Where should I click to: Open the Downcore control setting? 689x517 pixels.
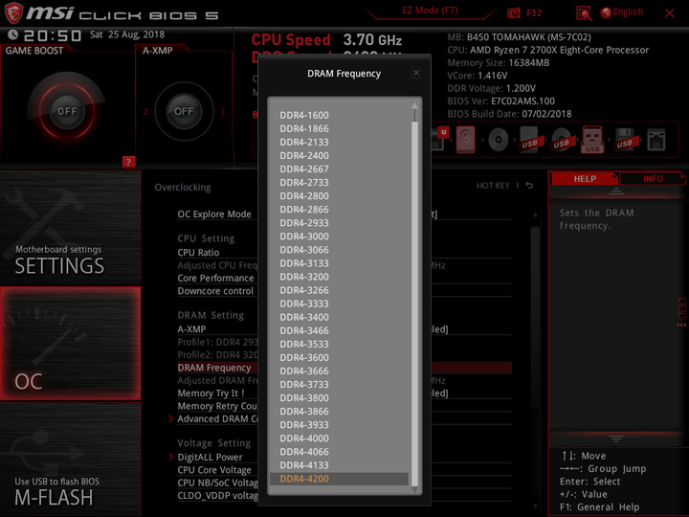215,291
